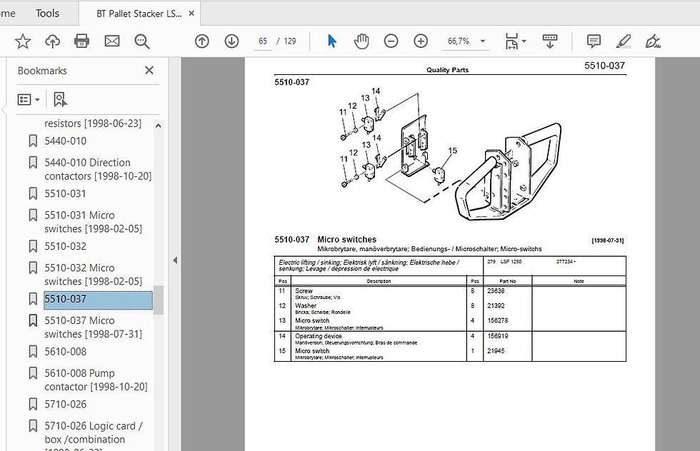The height and width of the screenshot is (451, 700).
Task: Open bookmark 5510-031 Micro switches
Action: pyautogui.click(x=93, y=222)
